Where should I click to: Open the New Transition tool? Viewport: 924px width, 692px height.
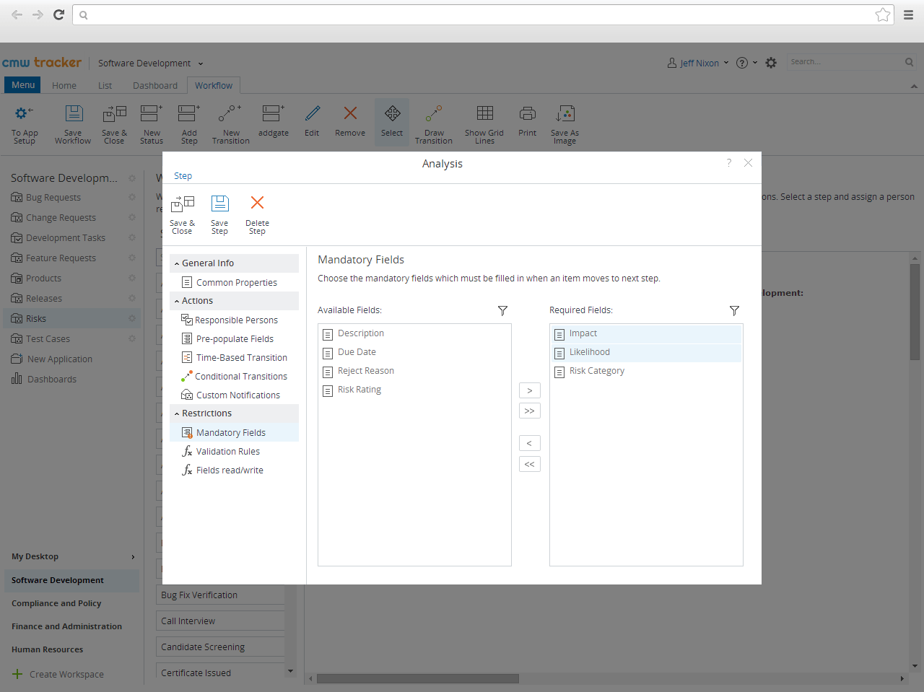click(230, 123)
